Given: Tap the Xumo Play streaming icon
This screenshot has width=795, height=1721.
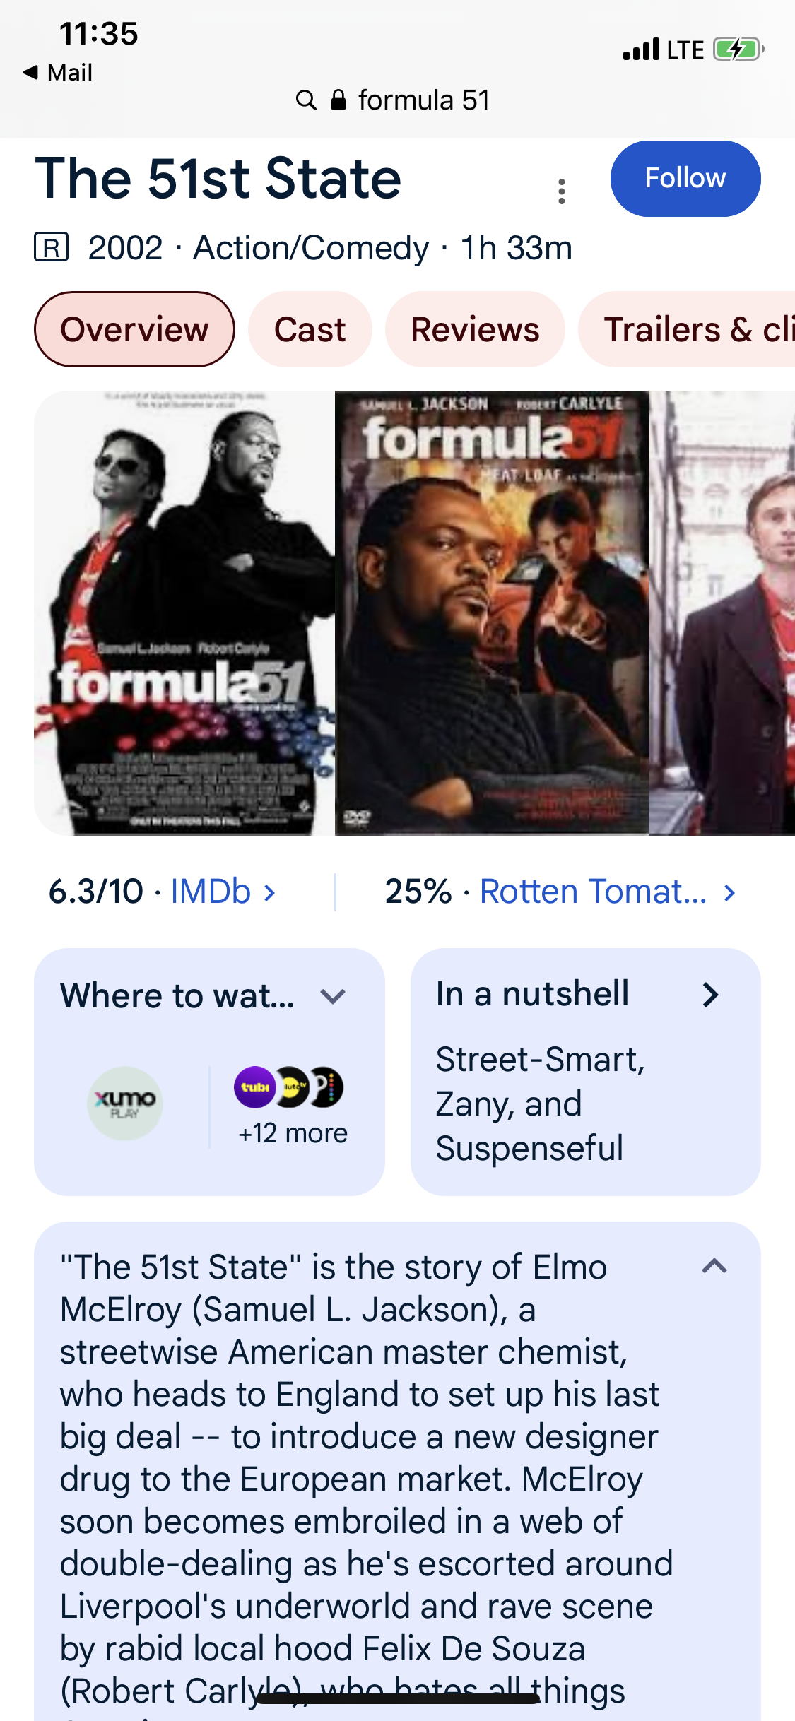Looking at the screenshot, I should (x=125, y=1103).
